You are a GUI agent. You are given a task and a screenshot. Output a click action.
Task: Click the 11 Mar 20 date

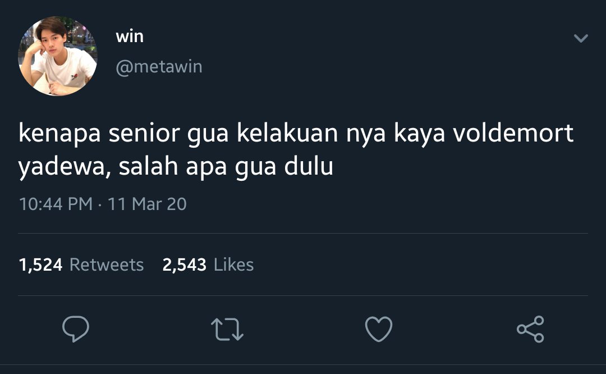pyautogui.click(x=147, y=204)
